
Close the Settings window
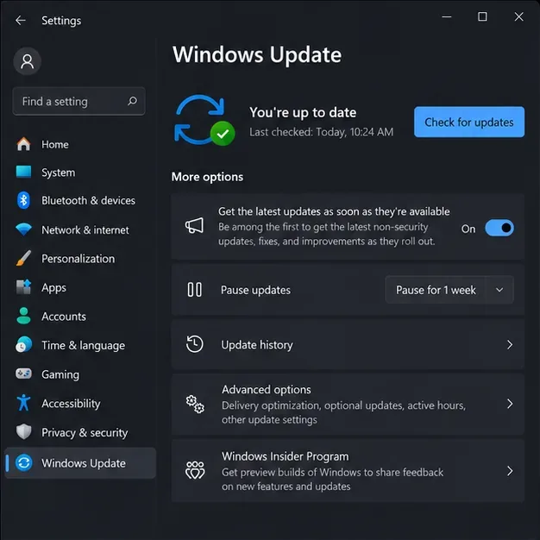tap(518, 16)
